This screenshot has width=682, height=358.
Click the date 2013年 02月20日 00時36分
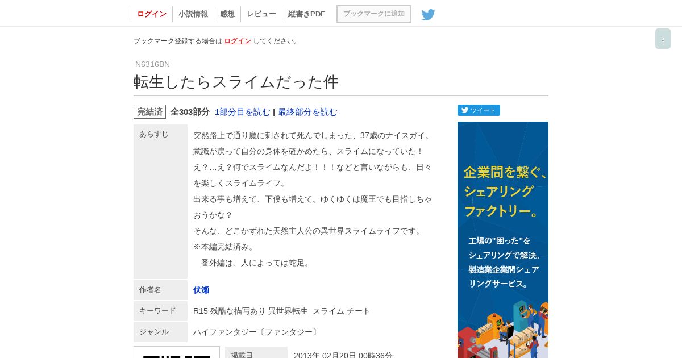coord(343,355)
